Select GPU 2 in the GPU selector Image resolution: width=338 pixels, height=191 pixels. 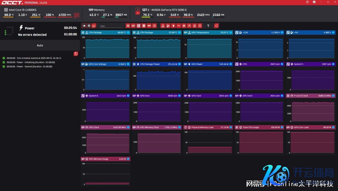[x=137, y=13]
